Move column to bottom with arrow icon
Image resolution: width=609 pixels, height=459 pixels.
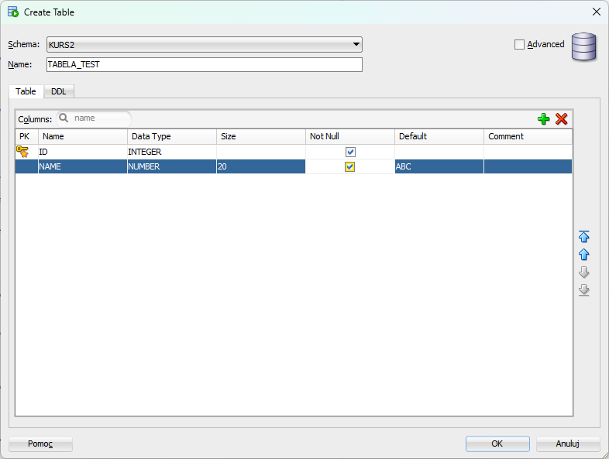(x=584, y=290)
